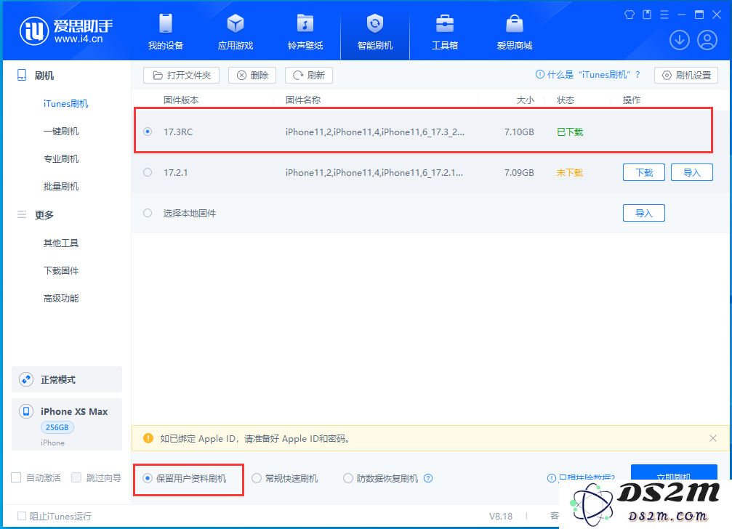Open 下载固件 in the sidebar
The width and height of the screenshot is (732, 529).
tap(61, 270)
